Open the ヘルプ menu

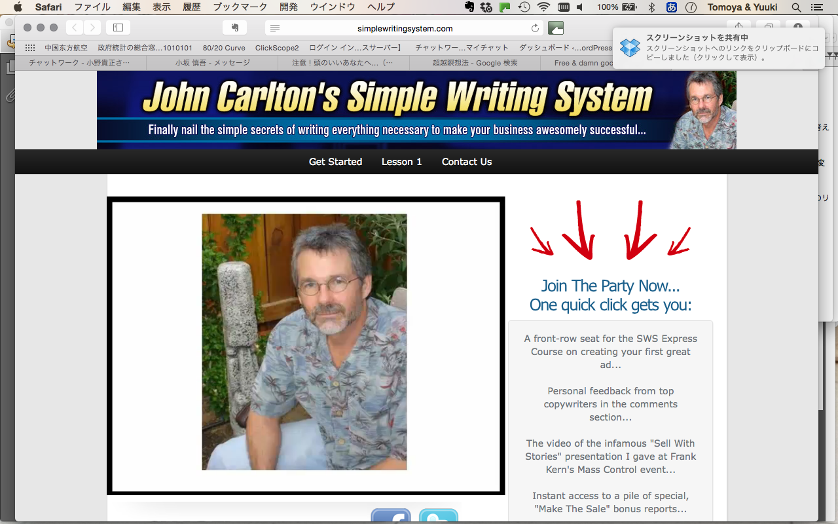381,7
